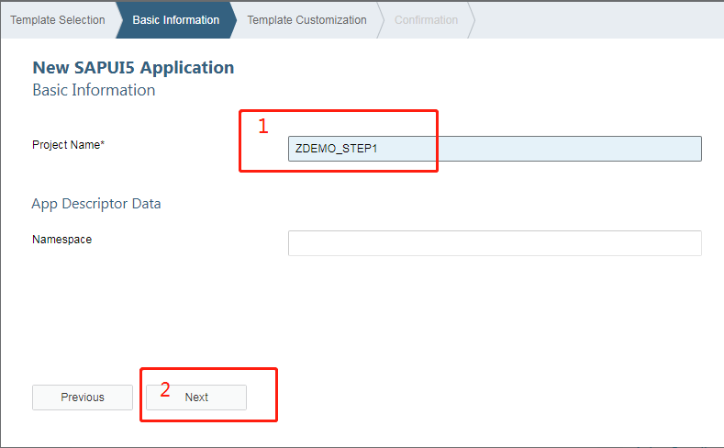Click the Project Name field label
Screen dimensions: 724x448
[65, 145]
